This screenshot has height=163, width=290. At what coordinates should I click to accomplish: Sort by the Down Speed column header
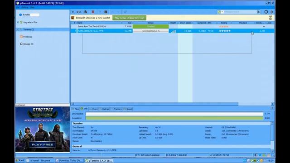[x=185, y=23]
